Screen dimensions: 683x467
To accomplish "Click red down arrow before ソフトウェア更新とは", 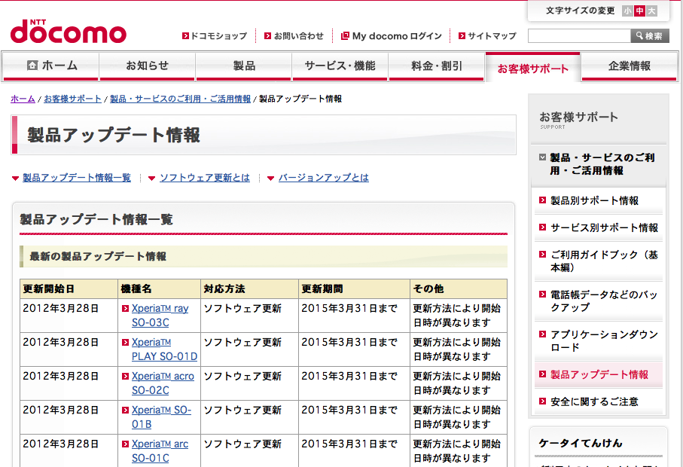I will [x=152, y=179].
